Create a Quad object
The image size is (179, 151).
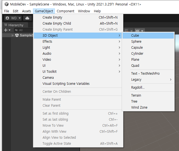148,66
